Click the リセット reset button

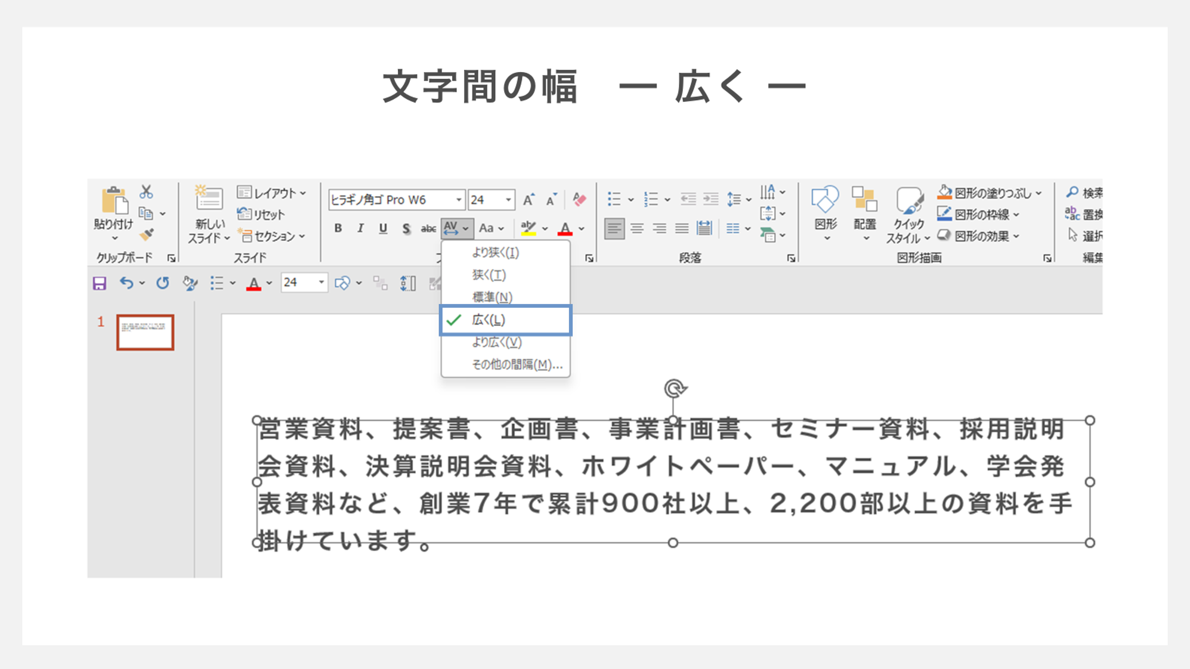(x=261, y=214)
